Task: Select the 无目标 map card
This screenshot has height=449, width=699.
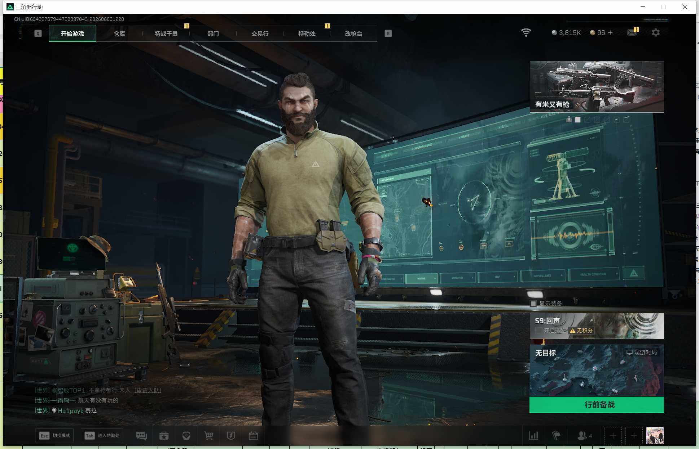Action: coord(597,371)
